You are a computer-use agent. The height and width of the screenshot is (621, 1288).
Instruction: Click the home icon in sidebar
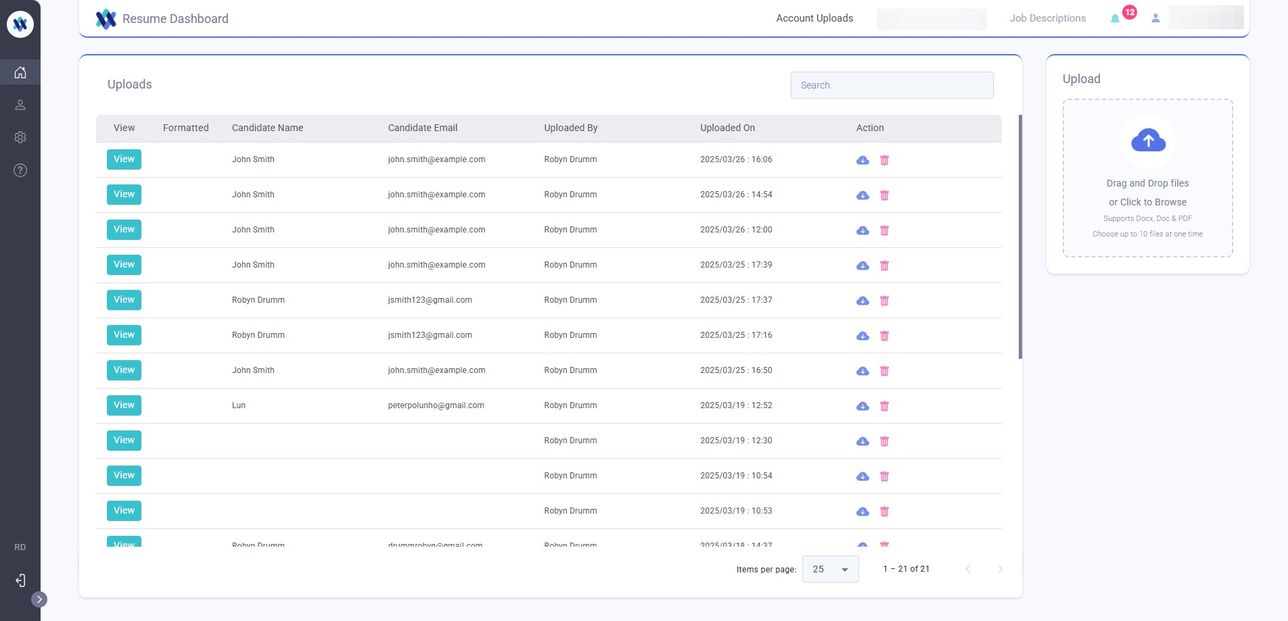[20, 72]
